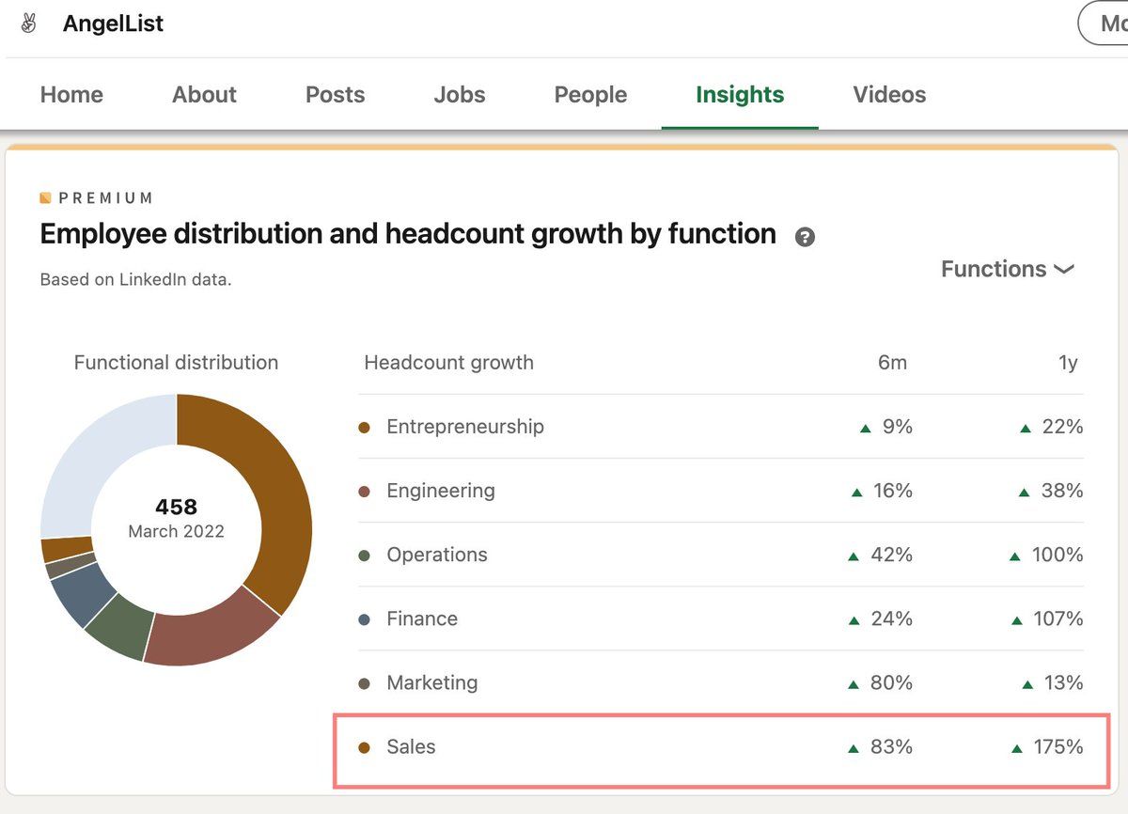
Task: Open the People tab
Action: coord(590,95)
